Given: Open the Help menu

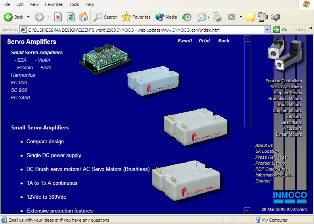Looking at the screenshot, I should click(89, 4).
